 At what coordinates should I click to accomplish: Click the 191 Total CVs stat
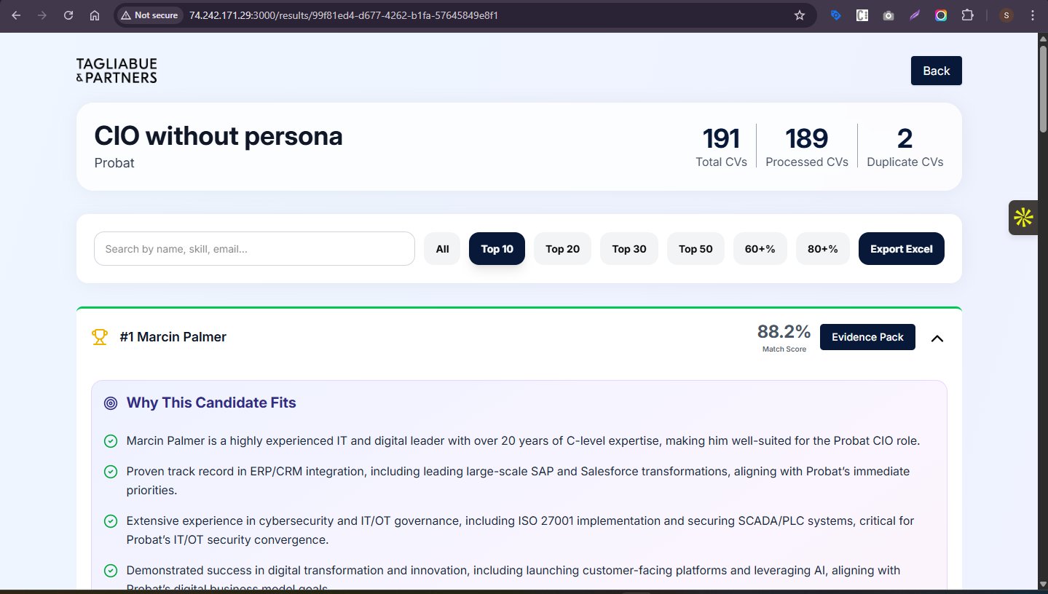[721, 147]
